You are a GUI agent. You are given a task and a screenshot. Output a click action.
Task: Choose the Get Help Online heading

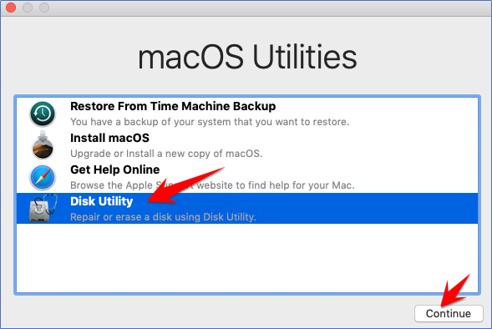[x=114, y=170]
